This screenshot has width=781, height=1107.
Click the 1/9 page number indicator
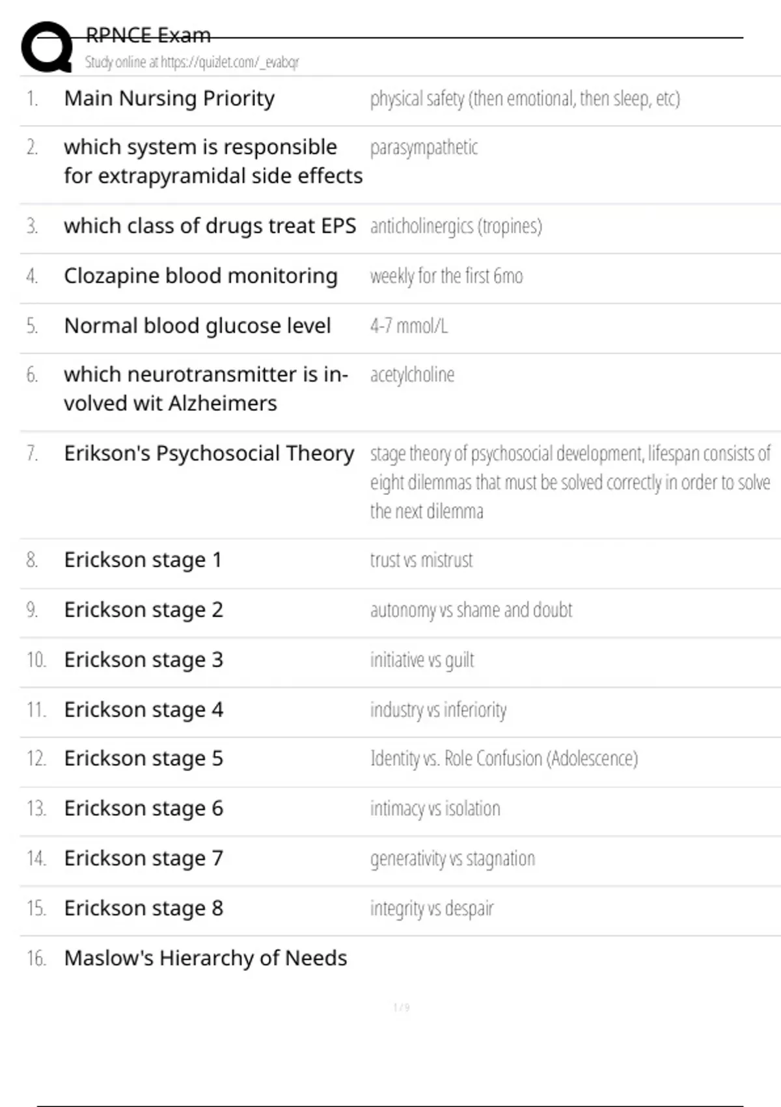(x=401, y=1008)
